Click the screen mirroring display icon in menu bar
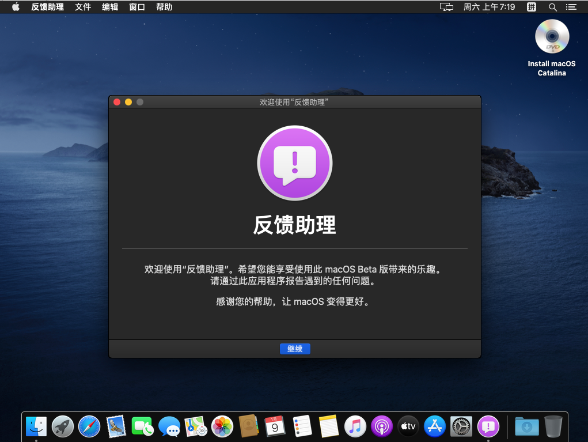 tap(446, 7)
